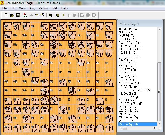
Task: Click the rewind double-left arrow icon
Action: 58,15
